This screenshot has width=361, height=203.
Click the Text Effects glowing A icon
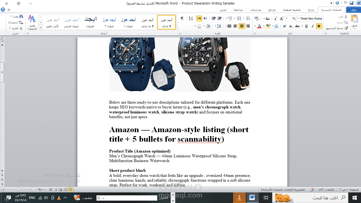pos(276,26)
